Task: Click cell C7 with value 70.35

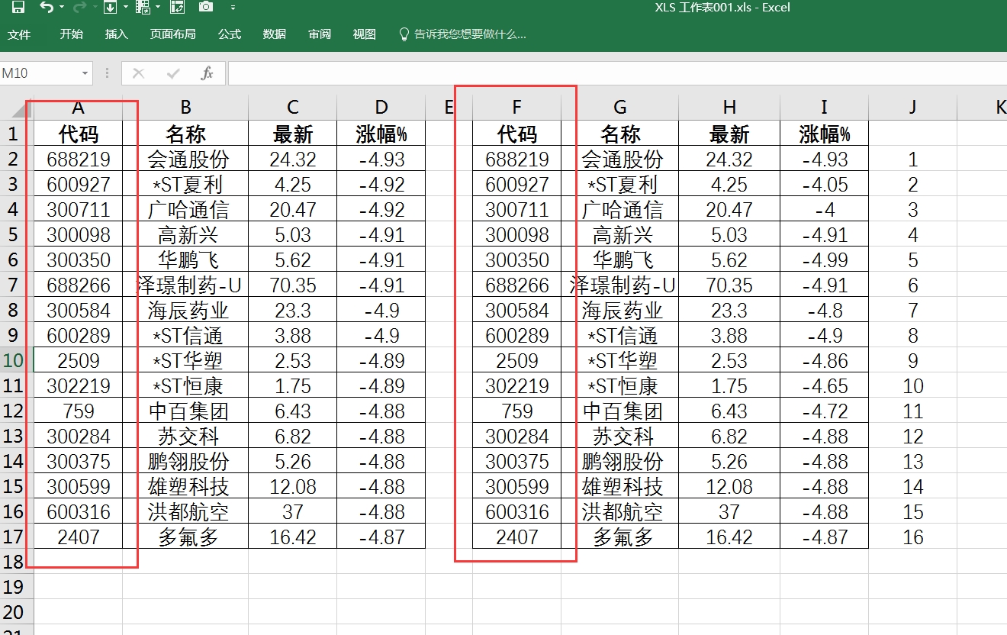Action: [x=293, y=285]
